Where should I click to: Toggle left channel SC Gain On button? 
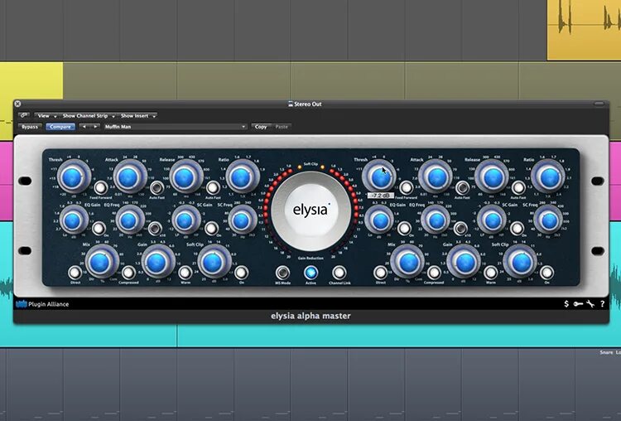[211, 229]
